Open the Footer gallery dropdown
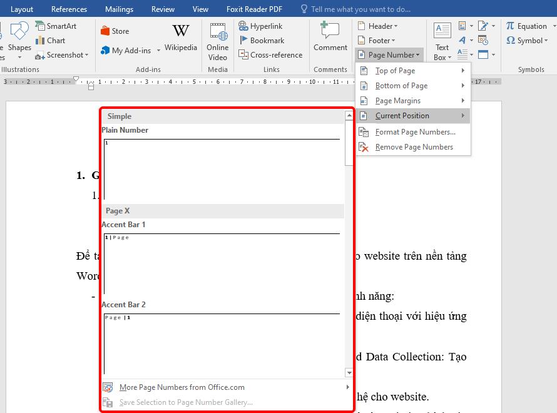Screen dimensions: 557x413 click(377, 40)
